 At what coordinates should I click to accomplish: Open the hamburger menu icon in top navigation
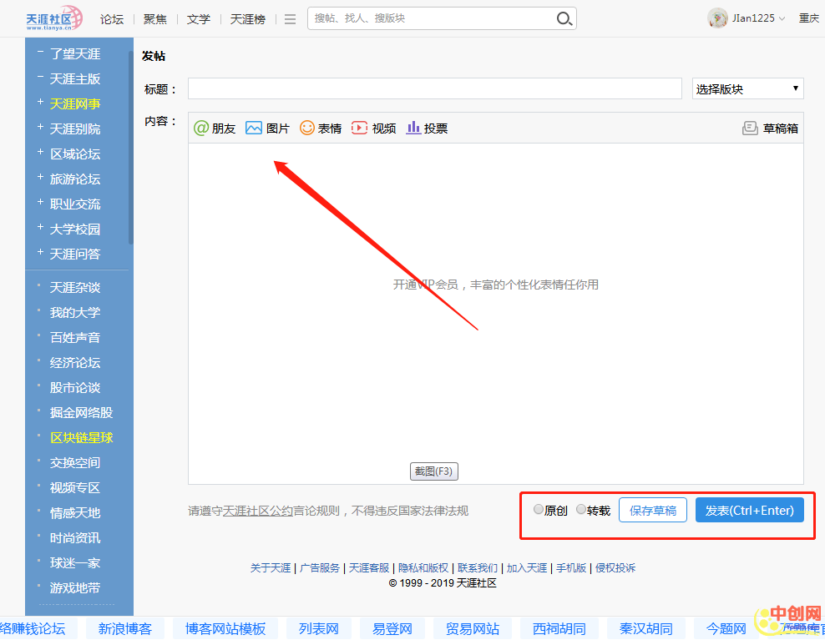coord(290,19)
